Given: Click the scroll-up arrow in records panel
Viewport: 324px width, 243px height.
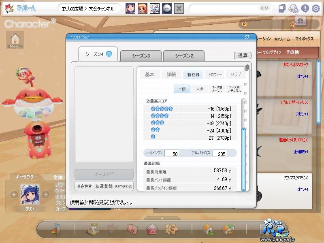Looking at the screenshot, I should 244,130.
